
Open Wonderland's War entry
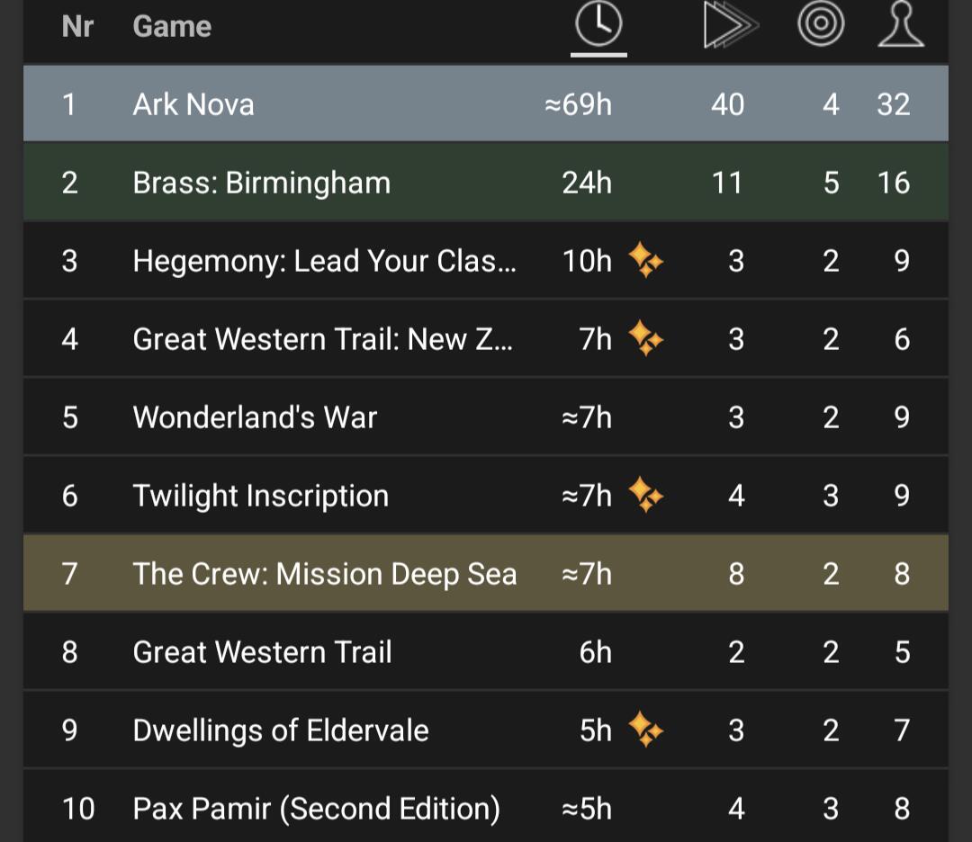pos(255,417)
